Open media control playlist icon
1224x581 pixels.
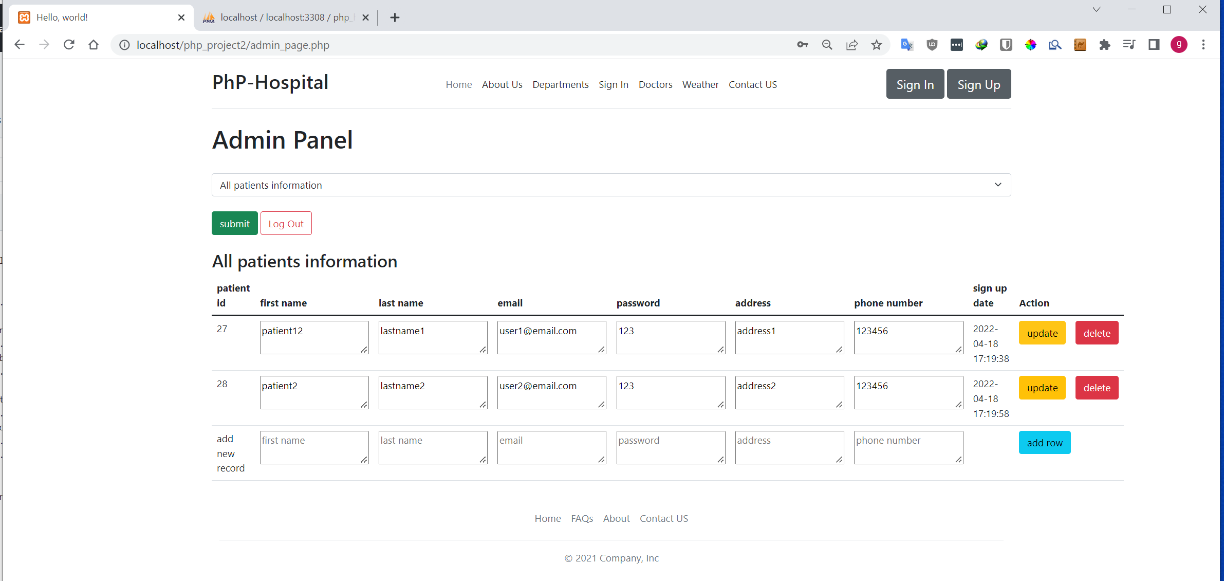[x=1129, y=45]
